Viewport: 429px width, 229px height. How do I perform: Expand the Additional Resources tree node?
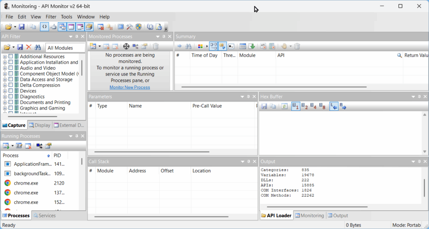(5, 57)
